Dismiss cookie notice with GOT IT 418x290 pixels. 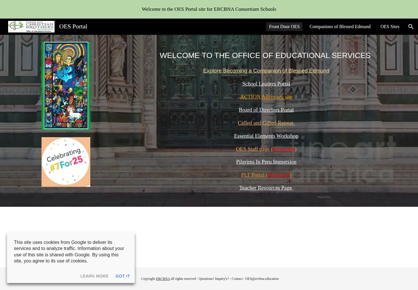coord(123,276)
